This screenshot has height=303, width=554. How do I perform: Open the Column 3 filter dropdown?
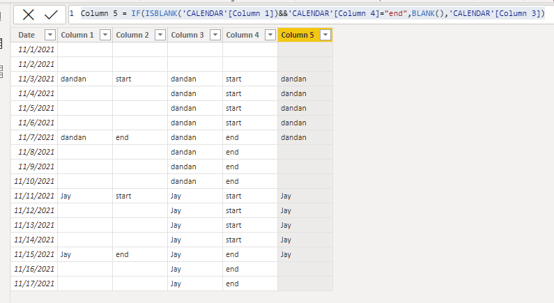pyautogui.click(x=215, y=35)
